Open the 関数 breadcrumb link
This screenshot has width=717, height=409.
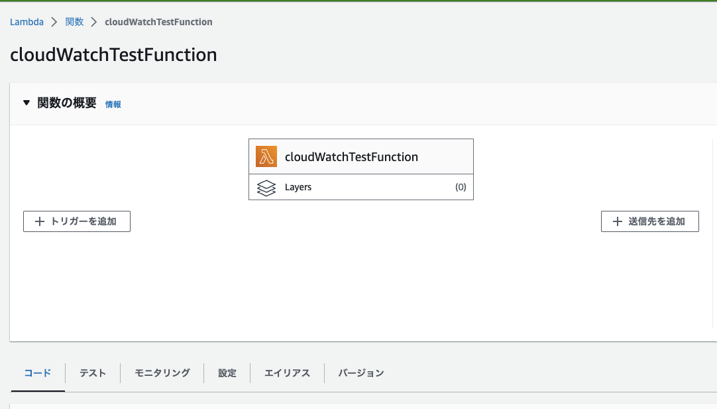[x=74, y=22]
